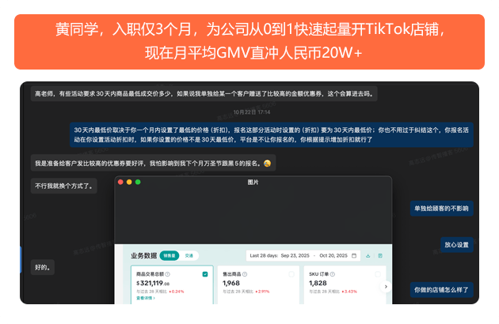This screenshot has width=499, height=324.
Task: Close the 图片 preview window
Action: (x=120, y=182)
